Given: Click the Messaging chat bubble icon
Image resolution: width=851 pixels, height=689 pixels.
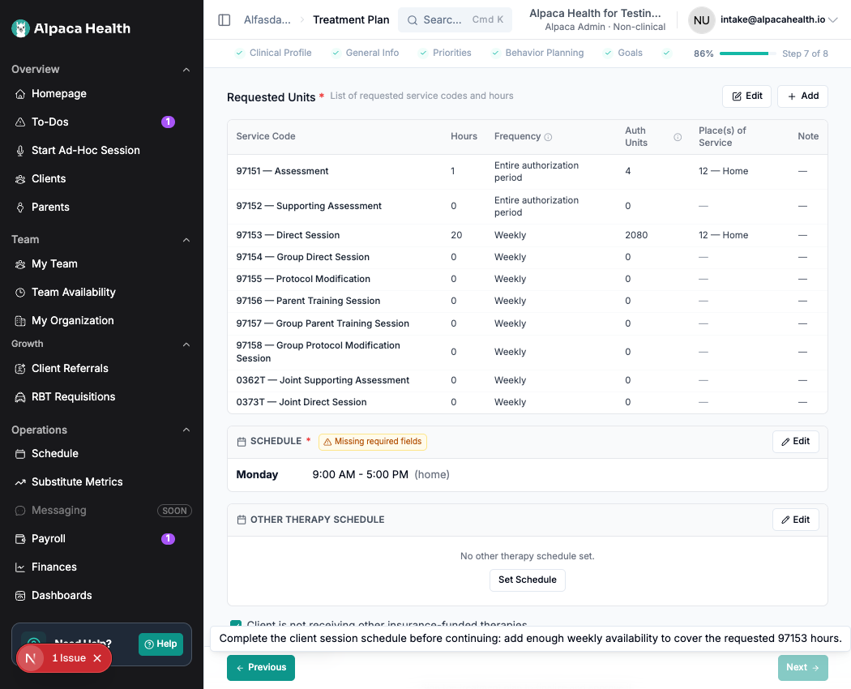Looking at the screenshot, I should coord(20,511).
